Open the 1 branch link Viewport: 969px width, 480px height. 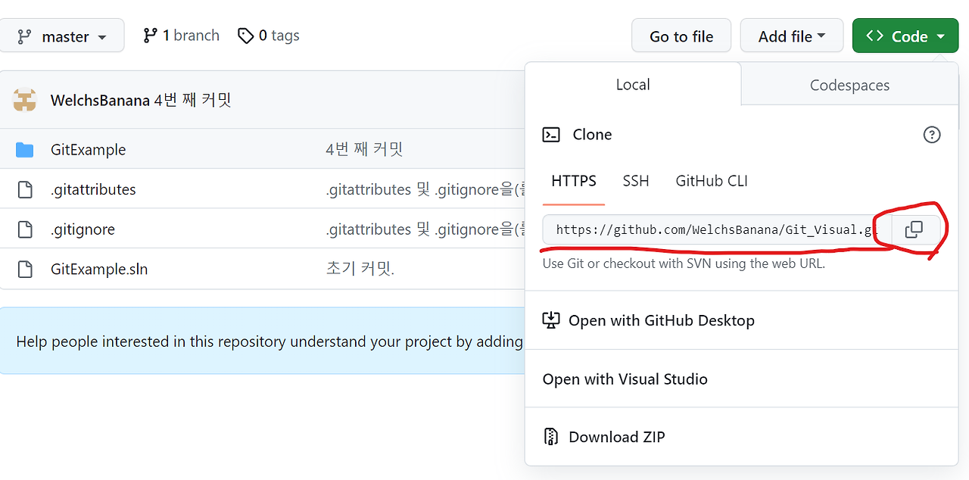[x=181, y=36]
